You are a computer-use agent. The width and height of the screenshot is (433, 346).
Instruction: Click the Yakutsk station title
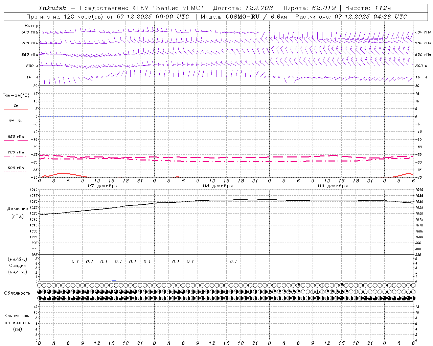(x=52, y=8)
